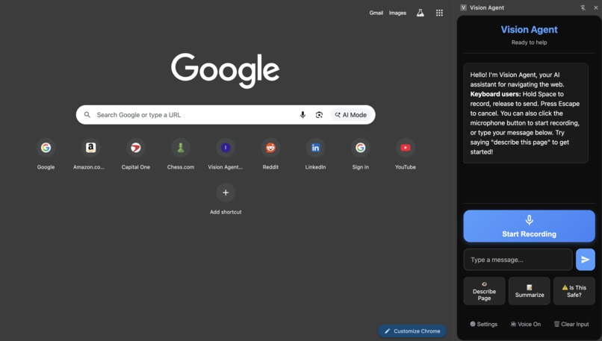Start voice search with microphone icon
This screenshot has height=341, width=602.
[302, 115]
